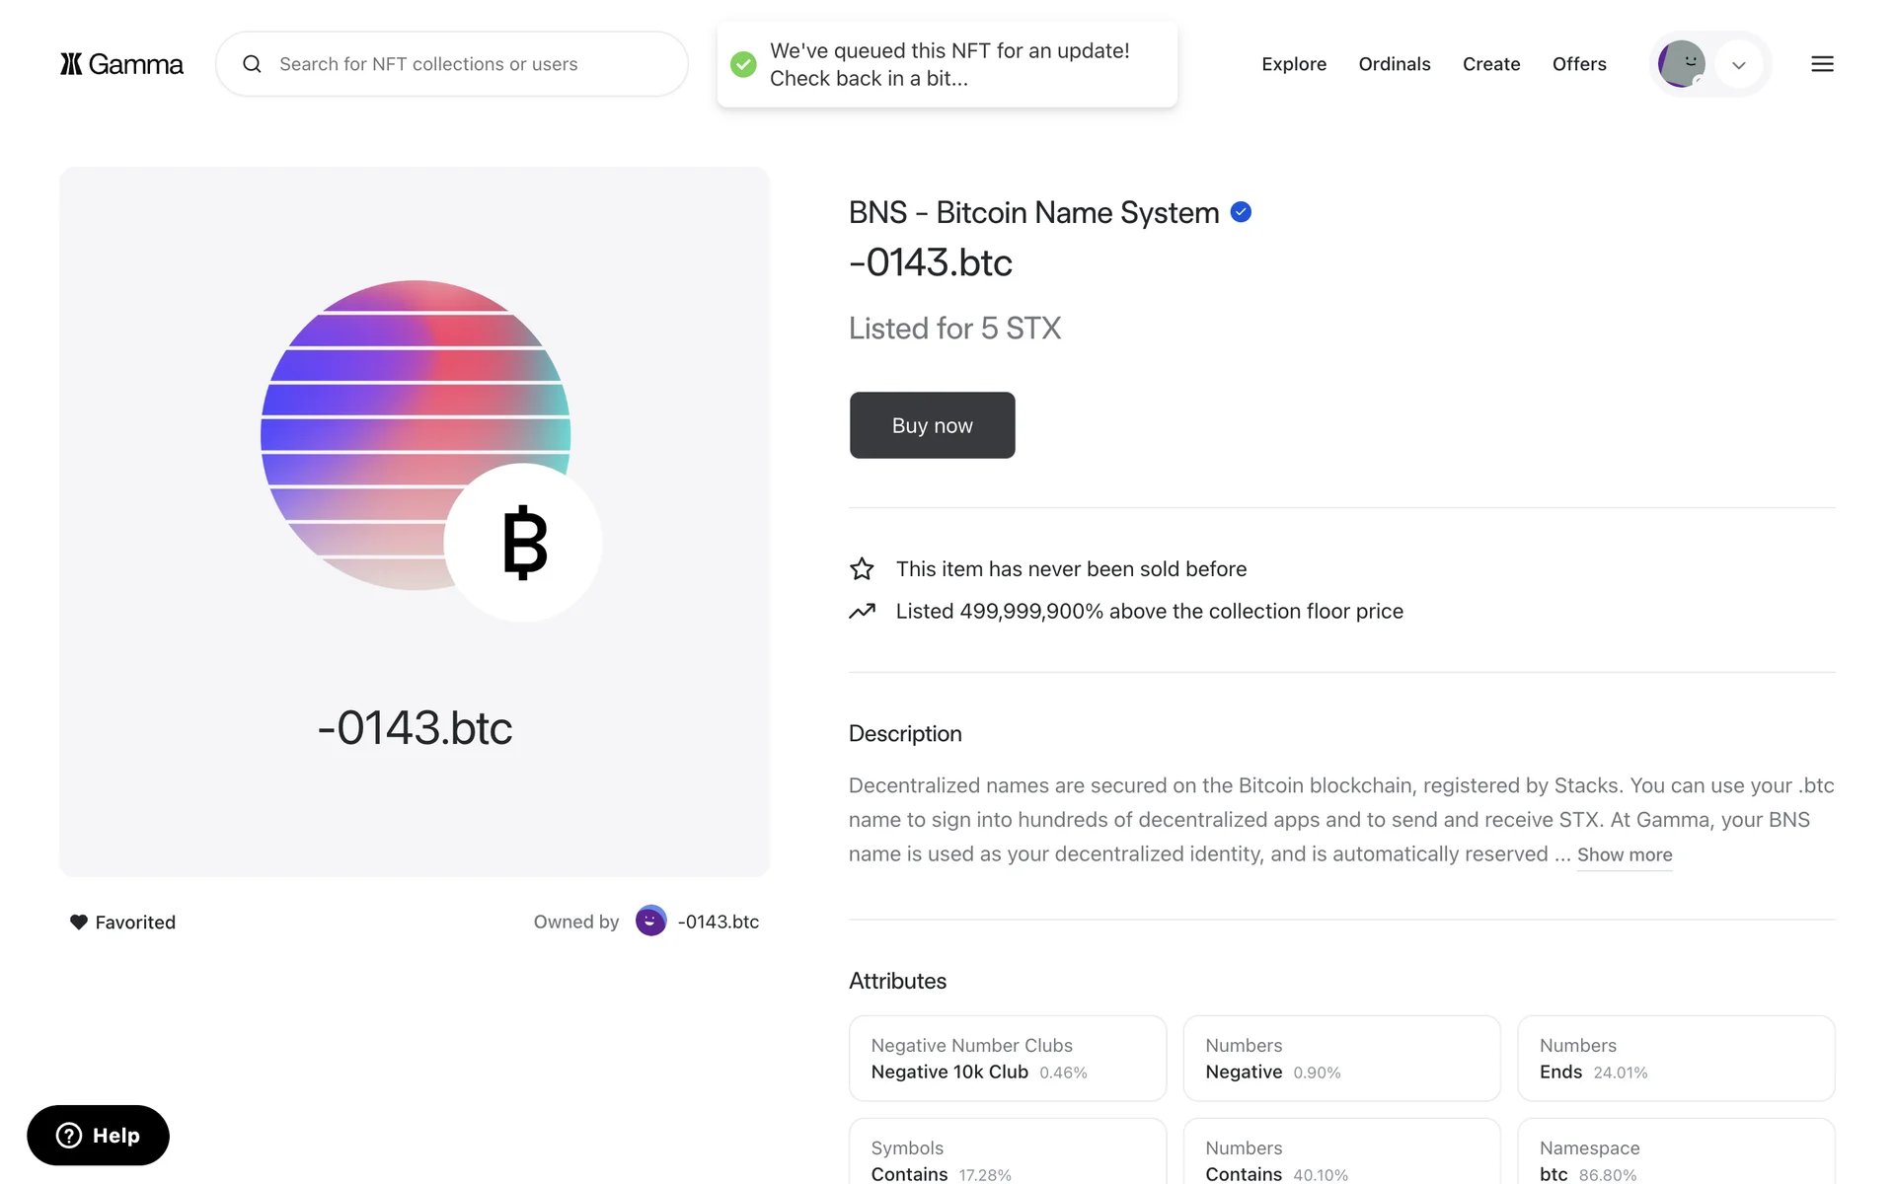
Task: Click the trending arrow floor price icon
Action: tap(862, 612)
